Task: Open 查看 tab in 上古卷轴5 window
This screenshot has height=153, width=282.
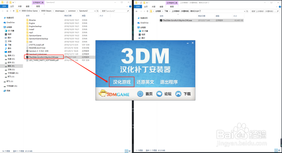Action: tap(162, 7)
